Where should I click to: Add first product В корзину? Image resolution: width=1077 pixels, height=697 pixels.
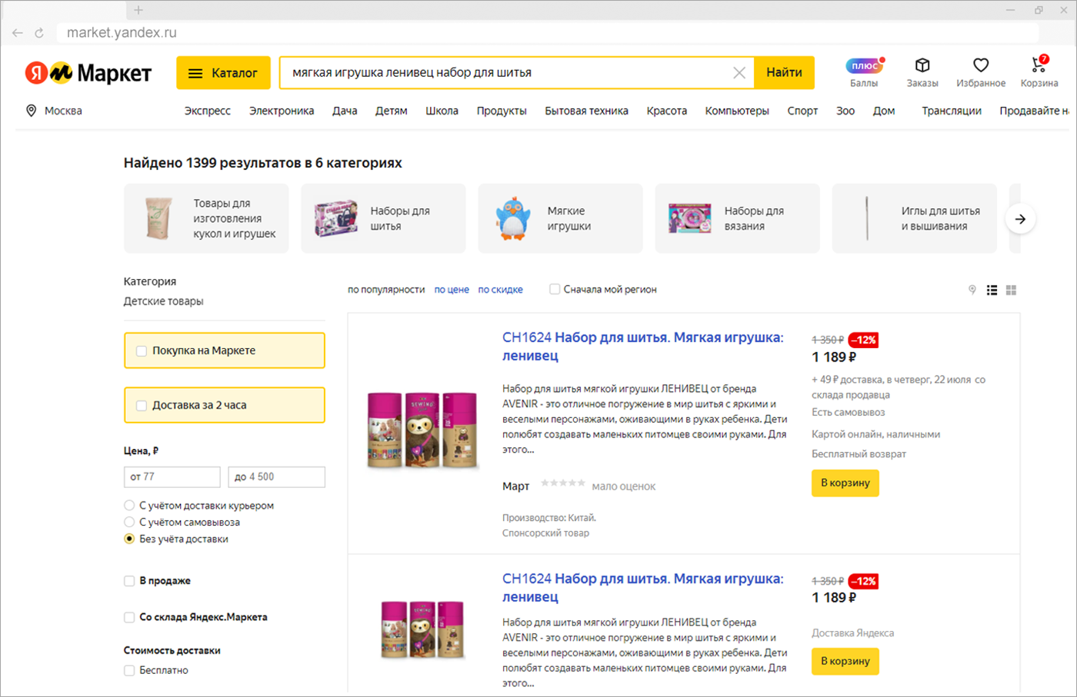point(845,483)
